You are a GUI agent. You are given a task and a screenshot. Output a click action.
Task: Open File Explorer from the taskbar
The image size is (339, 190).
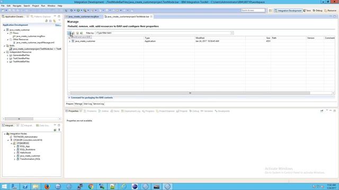click(36, 186)
